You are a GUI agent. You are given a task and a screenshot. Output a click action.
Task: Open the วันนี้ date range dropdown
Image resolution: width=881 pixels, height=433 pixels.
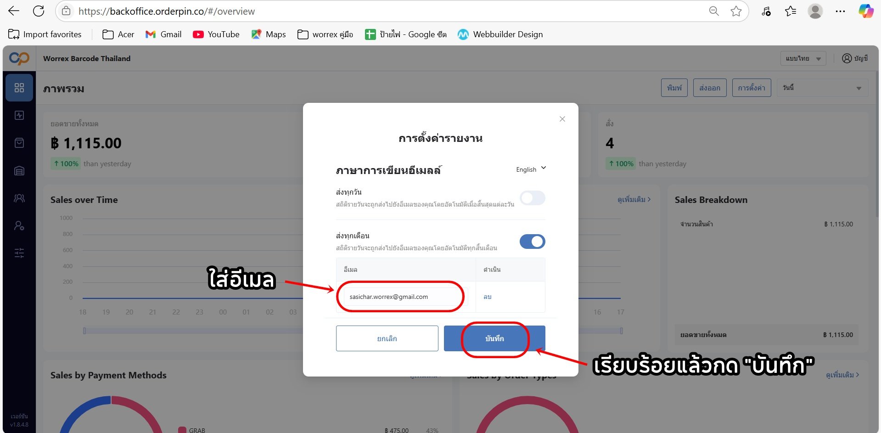(x=822, y=88)
